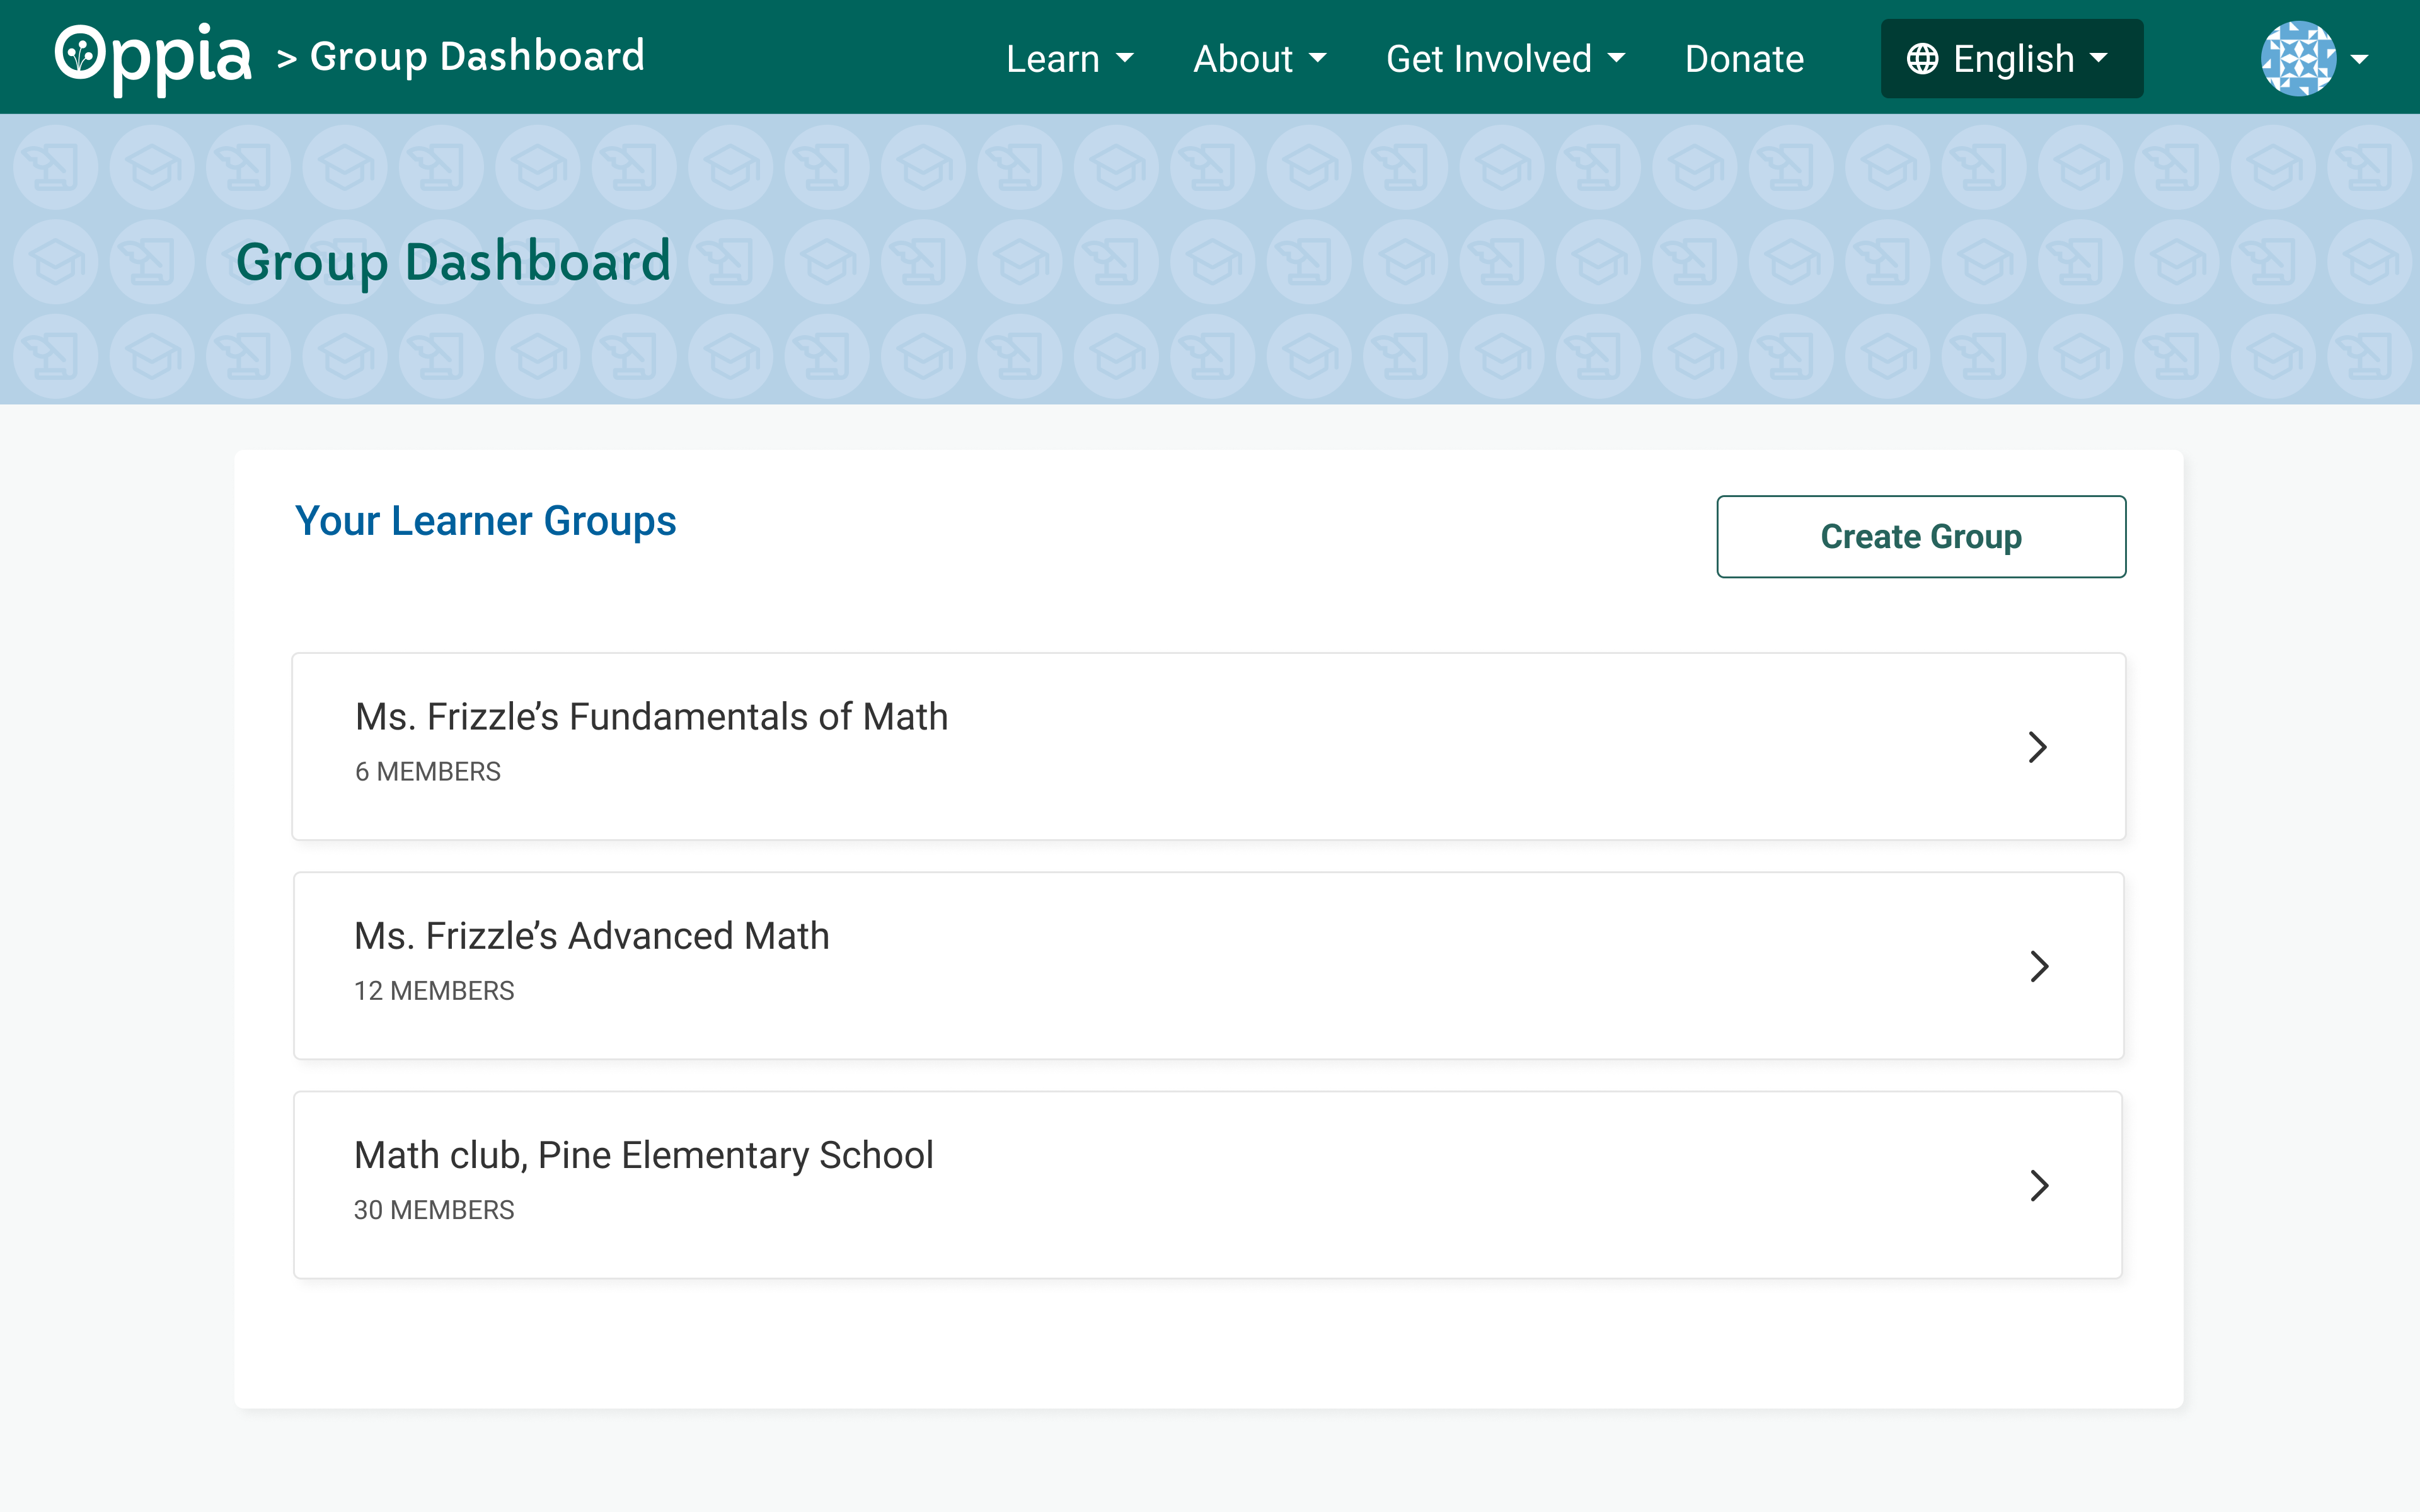
Task: Open the Get Involved dropdown
Action: (1505, 59)
